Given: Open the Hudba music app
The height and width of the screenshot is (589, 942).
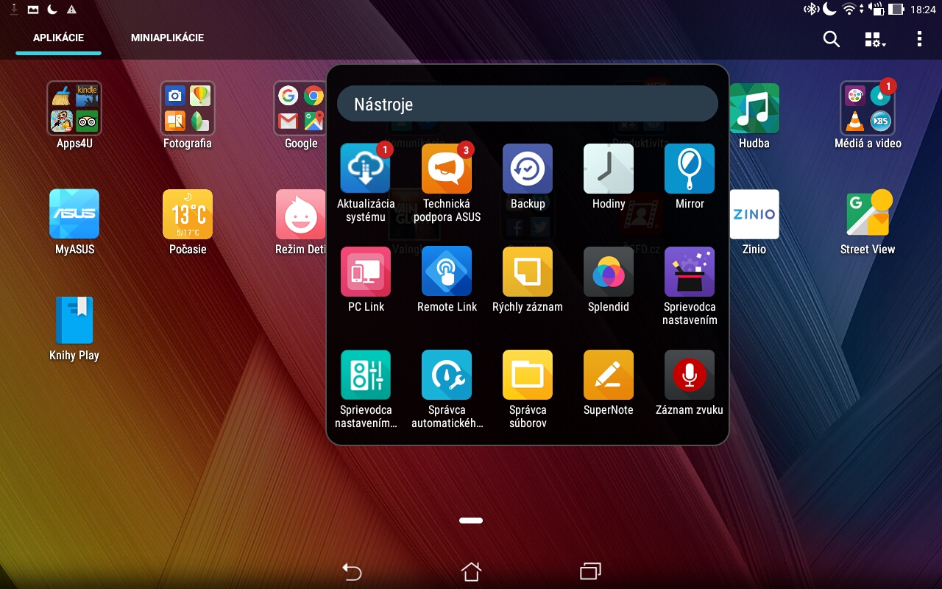Looking at the screenshot, I should pos(754,108).
